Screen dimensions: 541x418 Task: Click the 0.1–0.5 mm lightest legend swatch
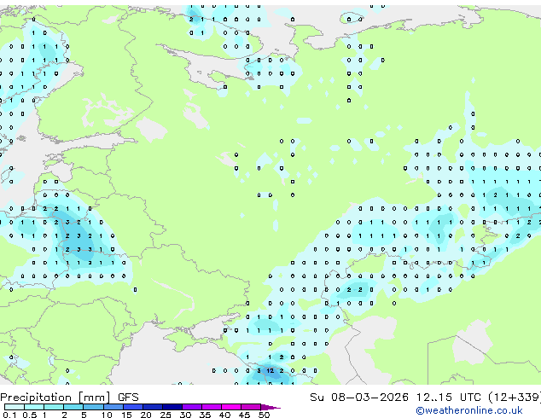tap(15, 407)
